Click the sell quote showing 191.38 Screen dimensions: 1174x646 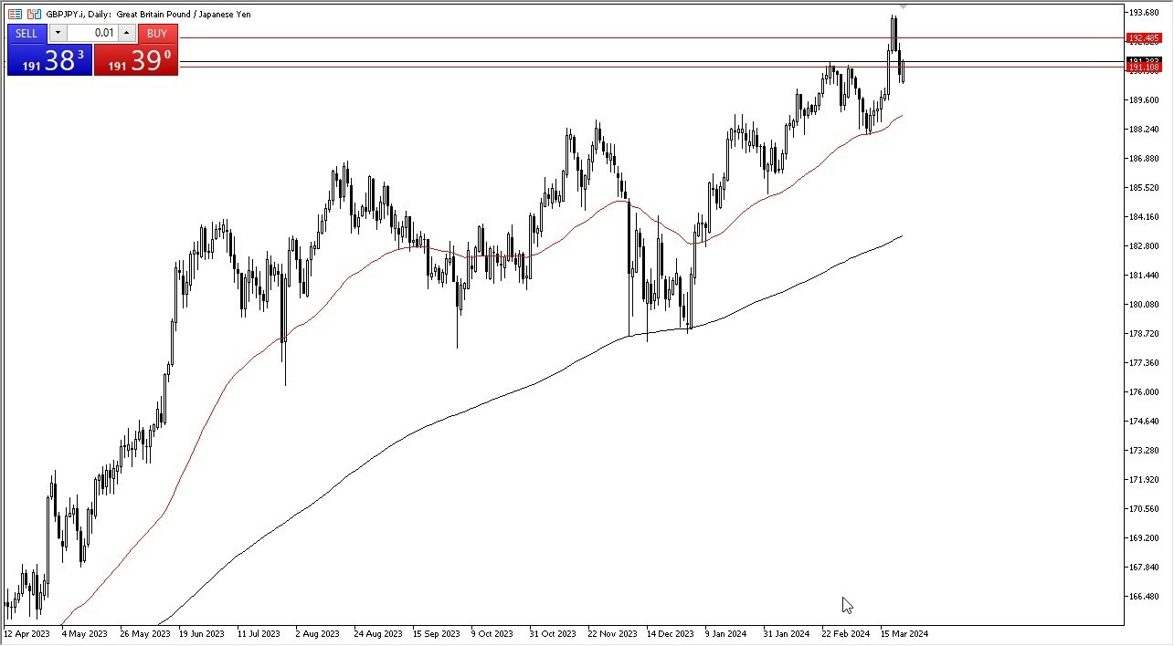[x=49, y=62]
